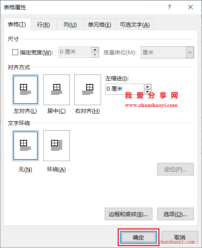Viewport: 202px width, 248px height.
Task: Pick the 右对齐 right alignment icon
Action: (x=88, y=90)
